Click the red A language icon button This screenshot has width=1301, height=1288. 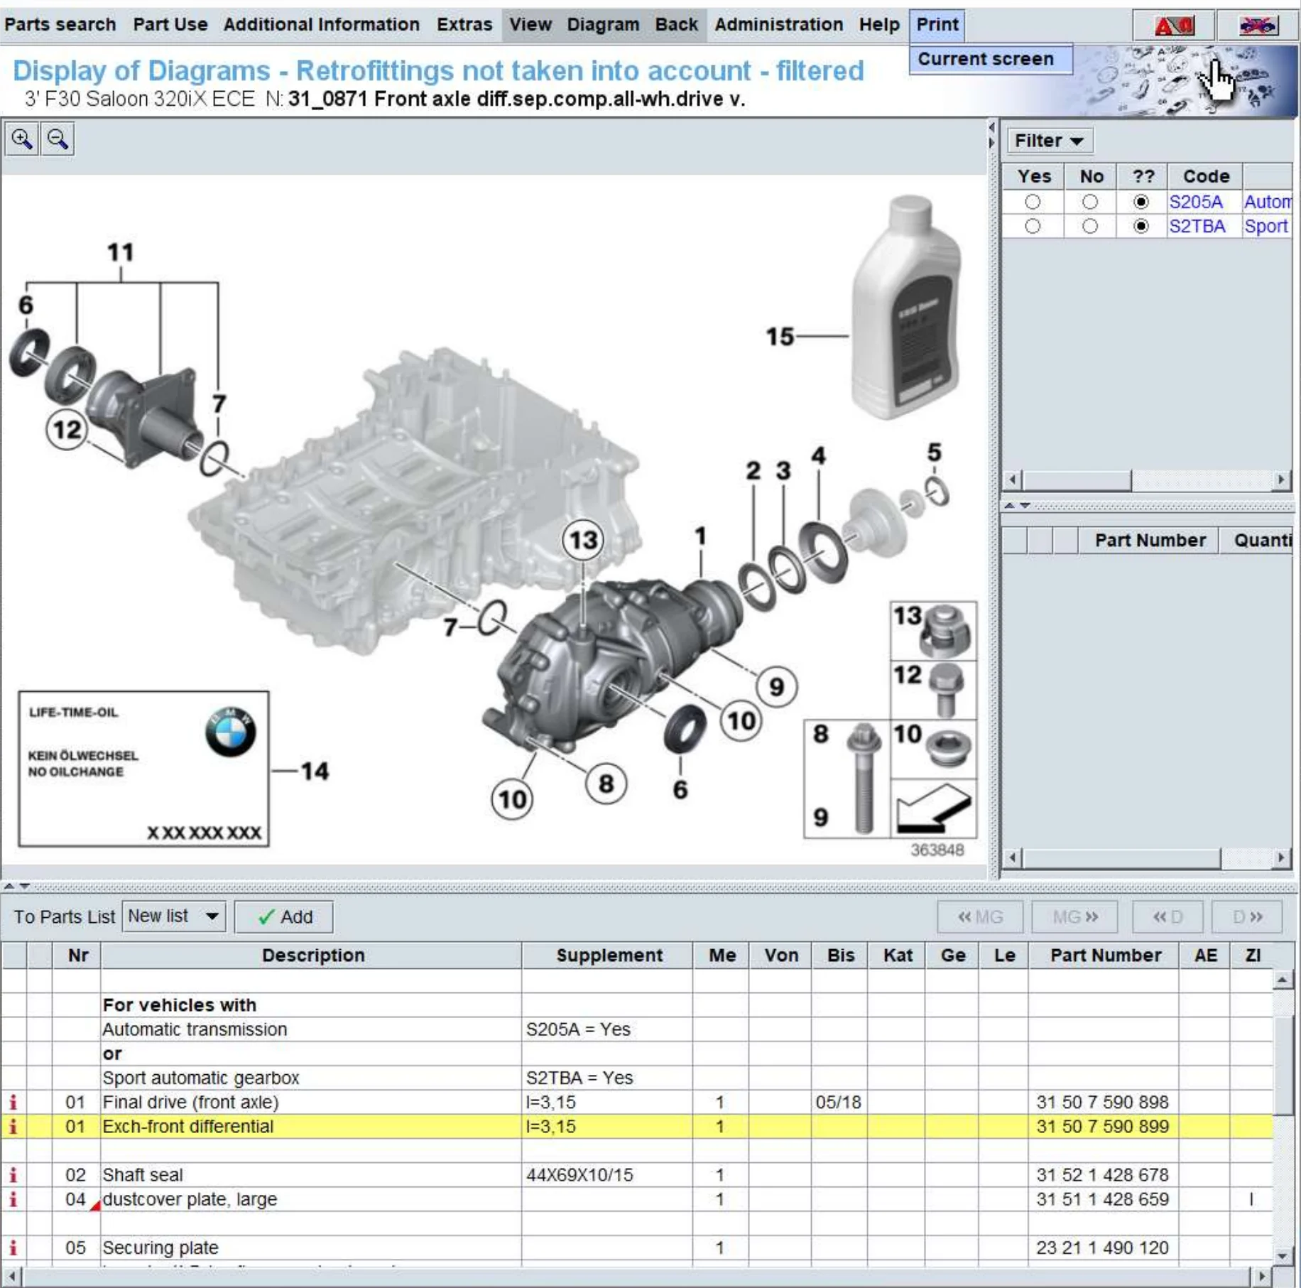coord(1173,26)
